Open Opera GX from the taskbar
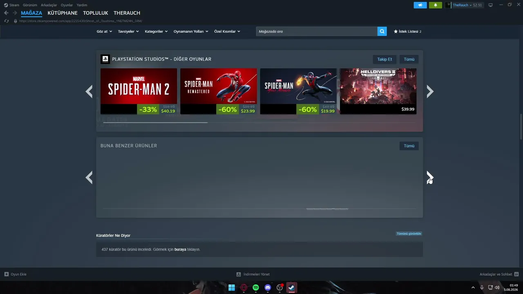The image size is (523, 294). click(244, 287)
